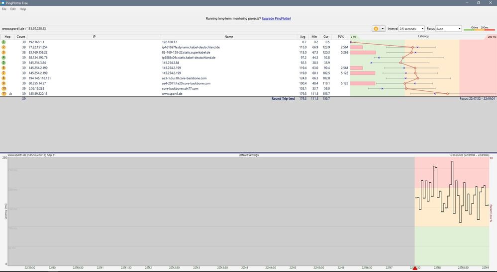This screenshot has height=272, width=497.
Task: Click the Avg value 179.3 in hop 11 row
Action: pos(303,94)
